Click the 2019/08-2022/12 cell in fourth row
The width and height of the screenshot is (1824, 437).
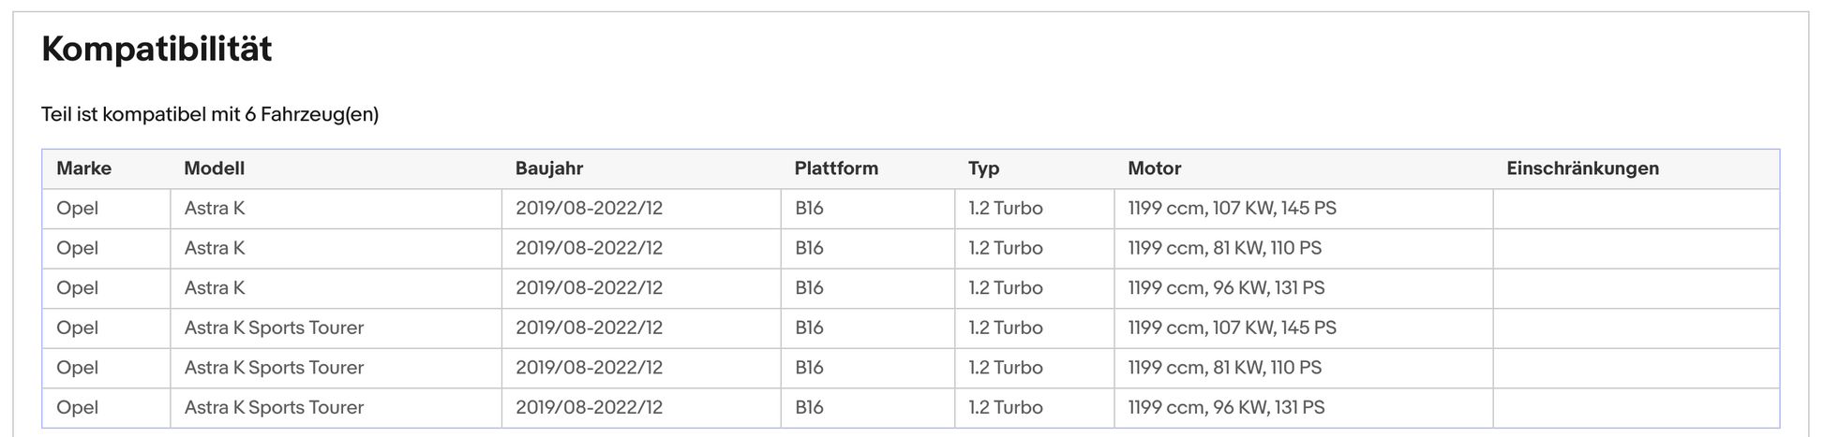[x=641, y=328]
